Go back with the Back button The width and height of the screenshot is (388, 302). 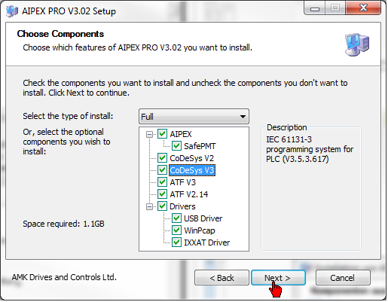click(x=221, y=278)
